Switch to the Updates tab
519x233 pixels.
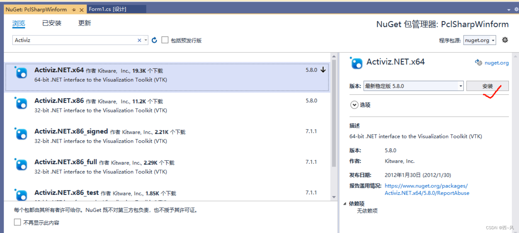tap(85, 23)
